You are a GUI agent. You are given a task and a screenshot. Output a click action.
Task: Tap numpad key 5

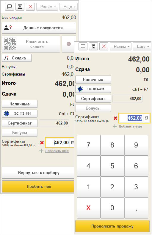click(x=112, y=166)
